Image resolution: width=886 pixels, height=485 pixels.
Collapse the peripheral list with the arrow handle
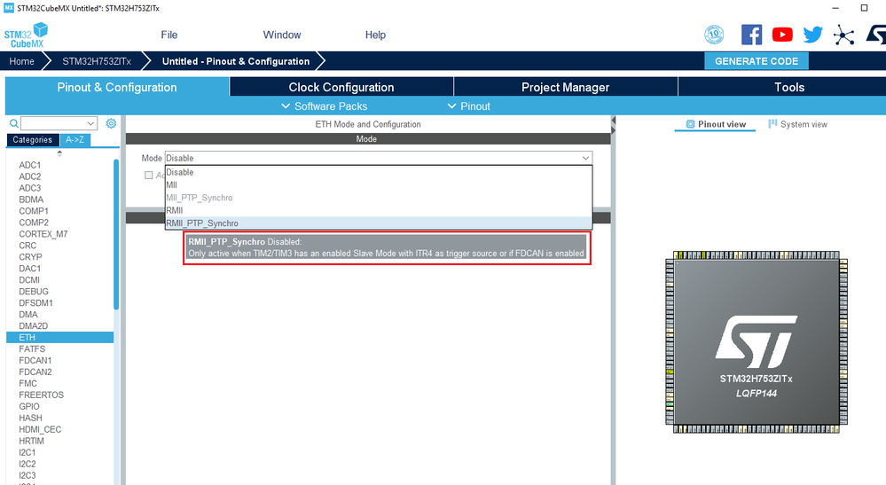pyautogui.click(x=59, y=153)
